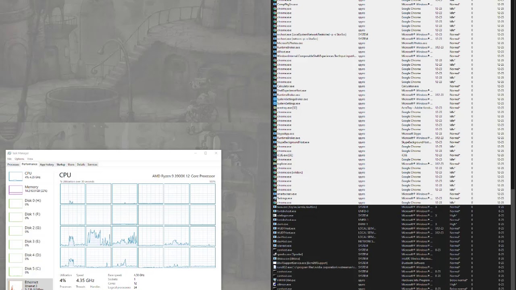
Task: Switch to the Details tab
Action: [x=81, y=164]
